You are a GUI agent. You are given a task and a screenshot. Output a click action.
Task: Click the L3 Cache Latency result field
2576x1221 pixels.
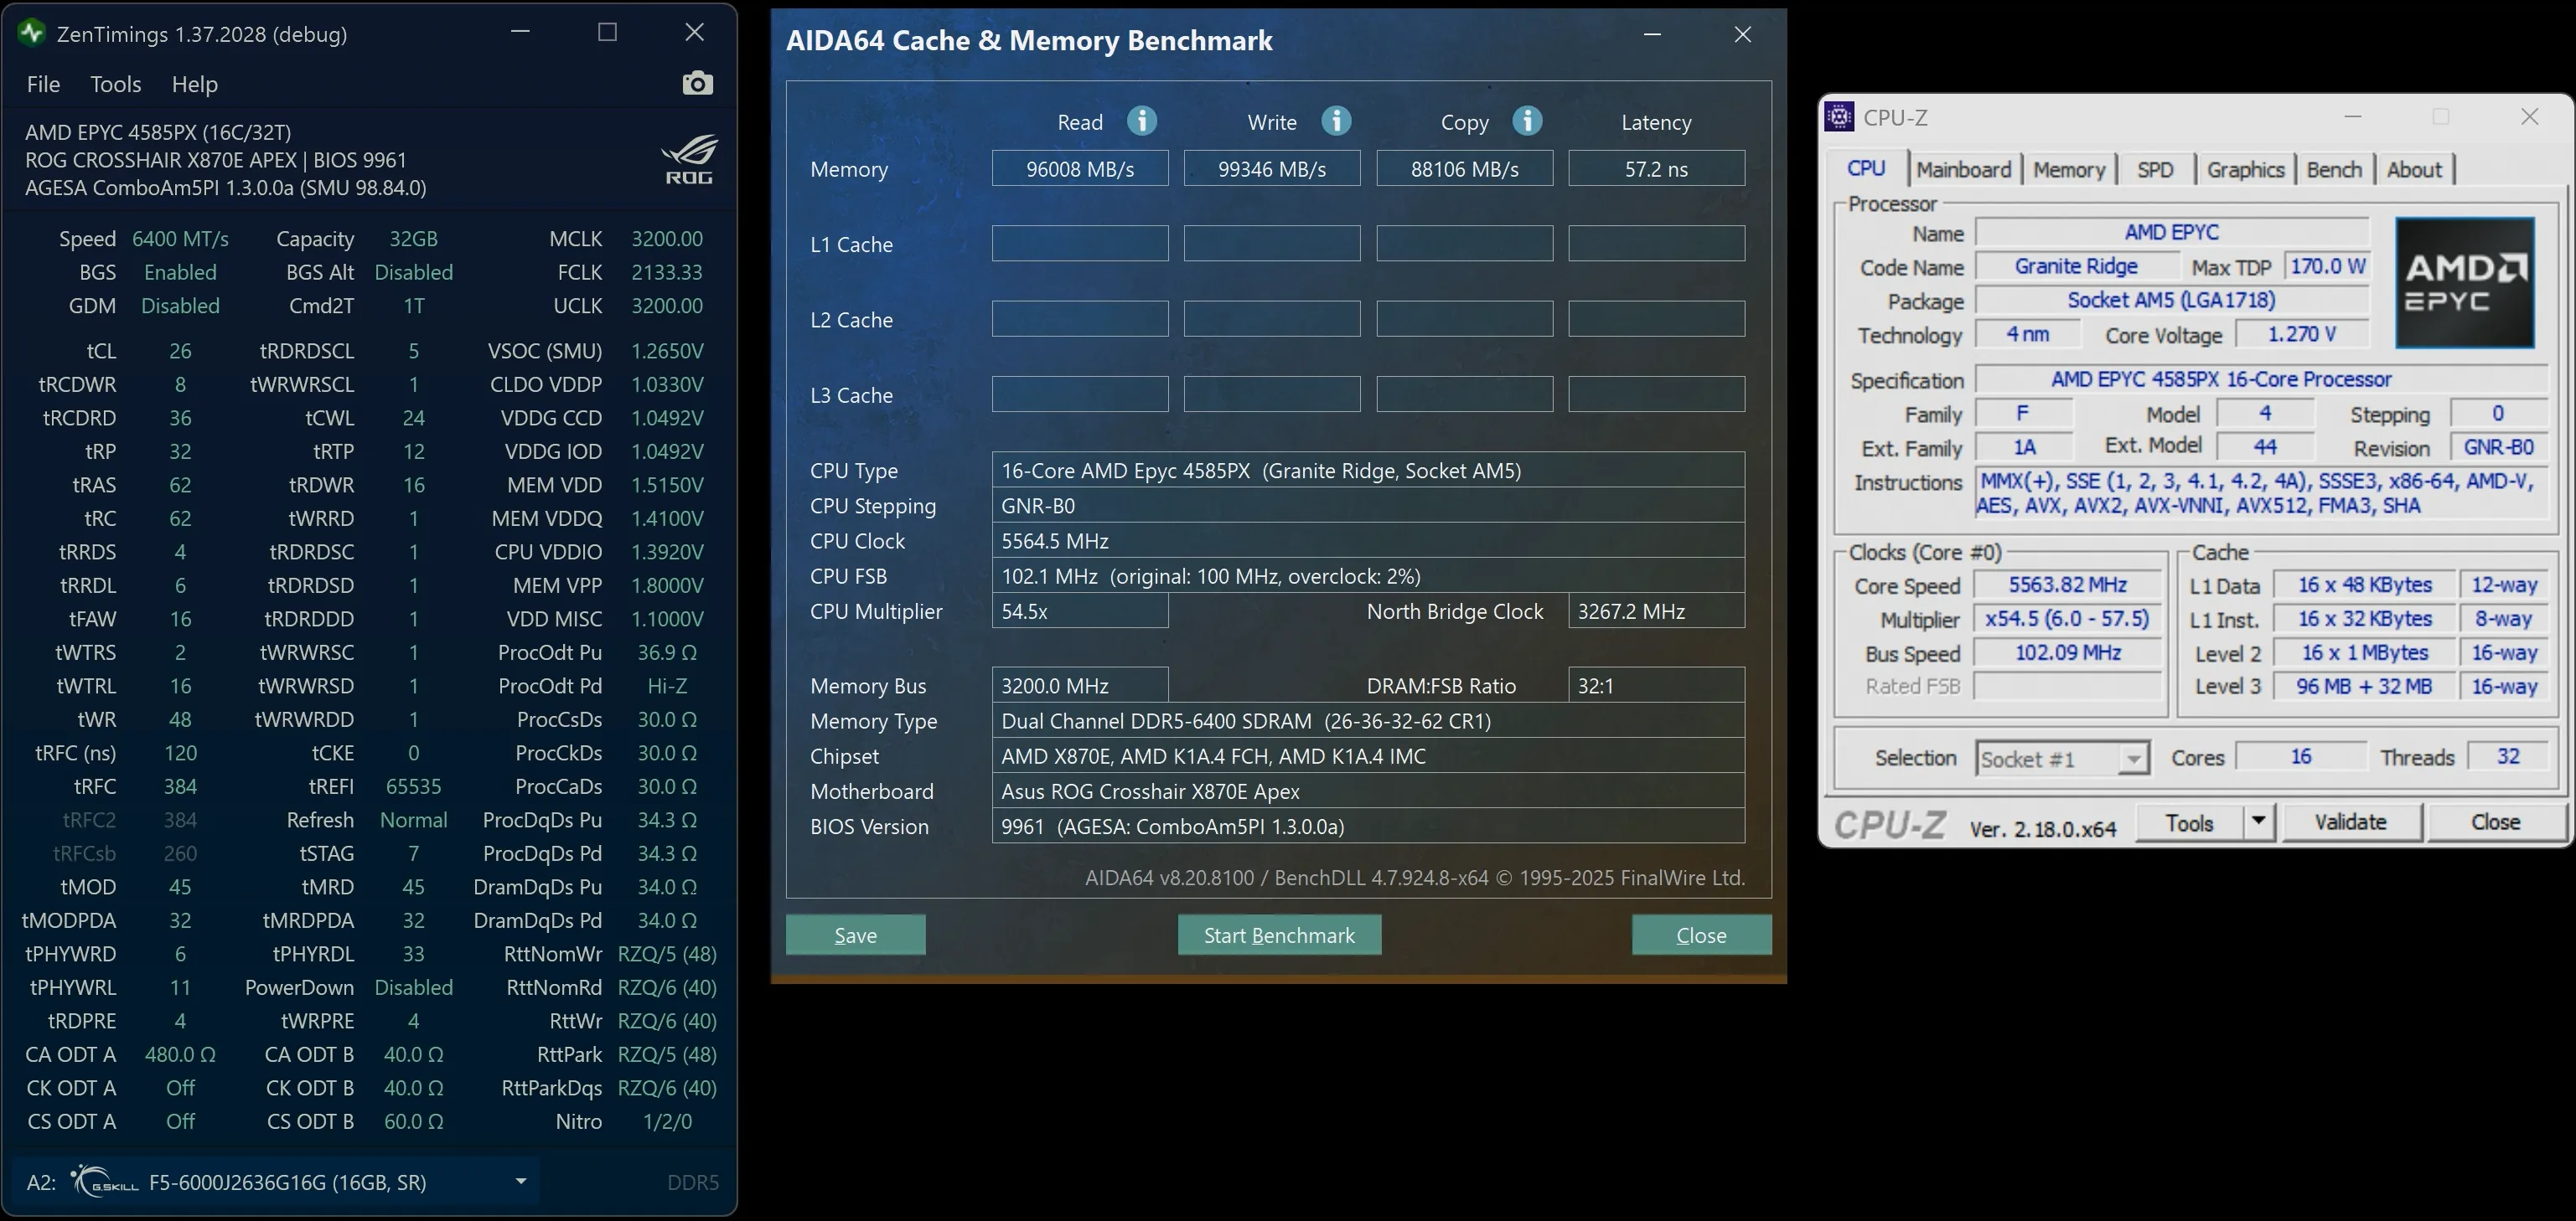pyautogui.click(x=1657, y=394)
